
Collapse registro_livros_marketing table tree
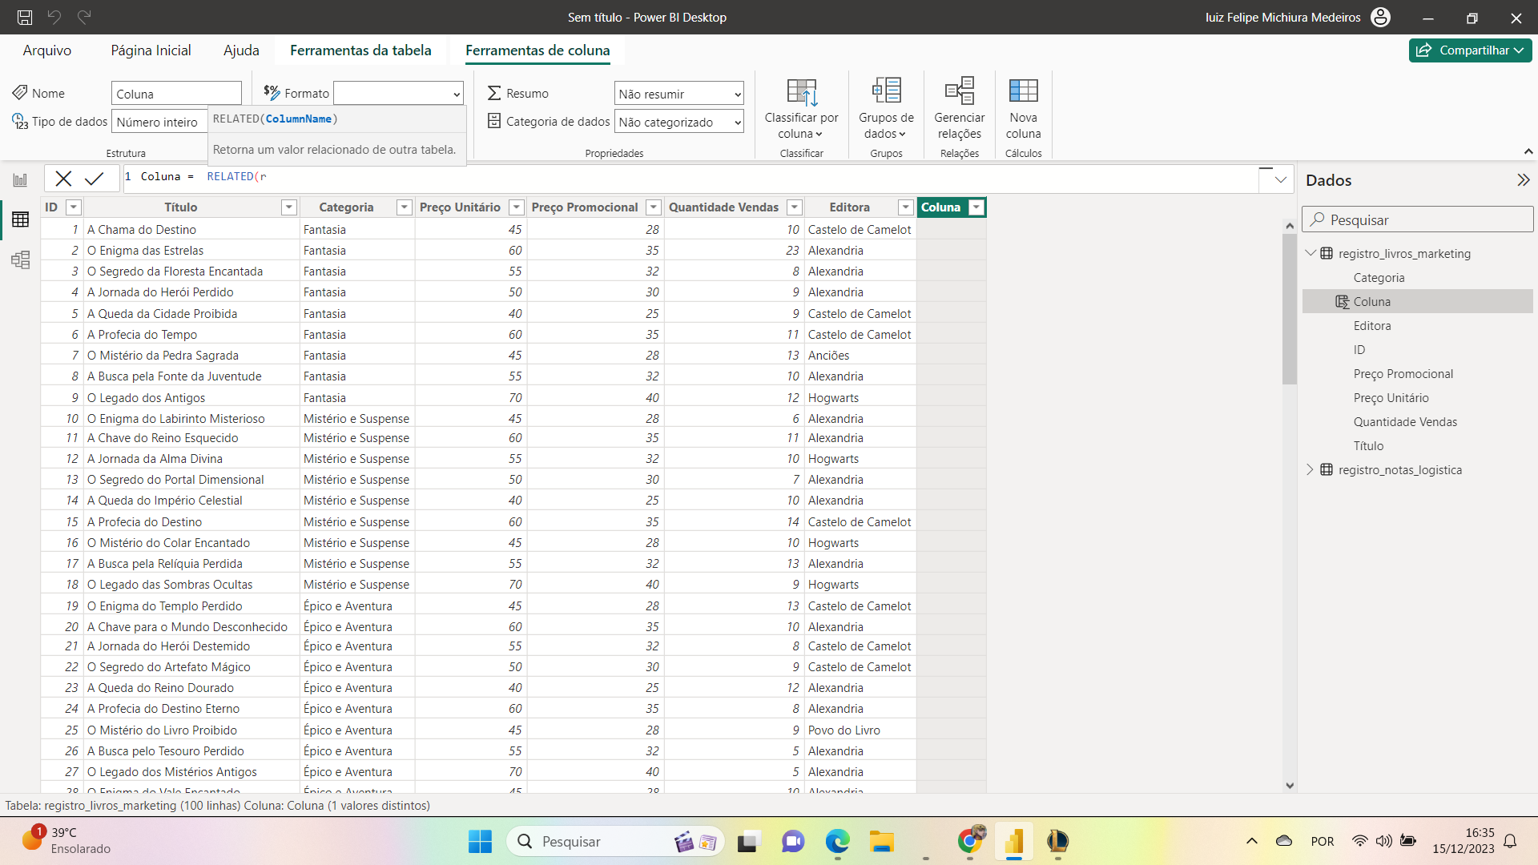click(x=1311, y=253)
